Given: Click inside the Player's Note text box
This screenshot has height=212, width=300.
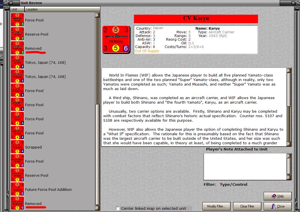Looking at the screenshot, I should click(x=245, y=167).
